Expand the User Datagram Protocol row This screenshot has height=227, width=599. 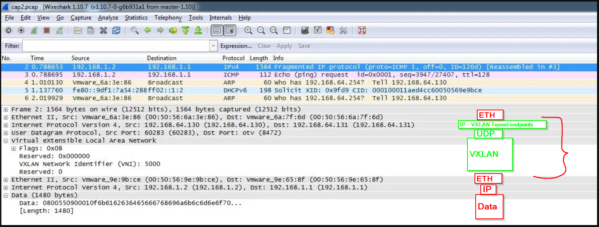tap(6, 133)
